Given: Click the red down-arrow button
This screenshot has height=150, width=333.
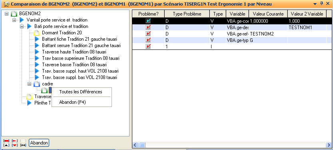Looking at the screenshot, I should [15, 145].
